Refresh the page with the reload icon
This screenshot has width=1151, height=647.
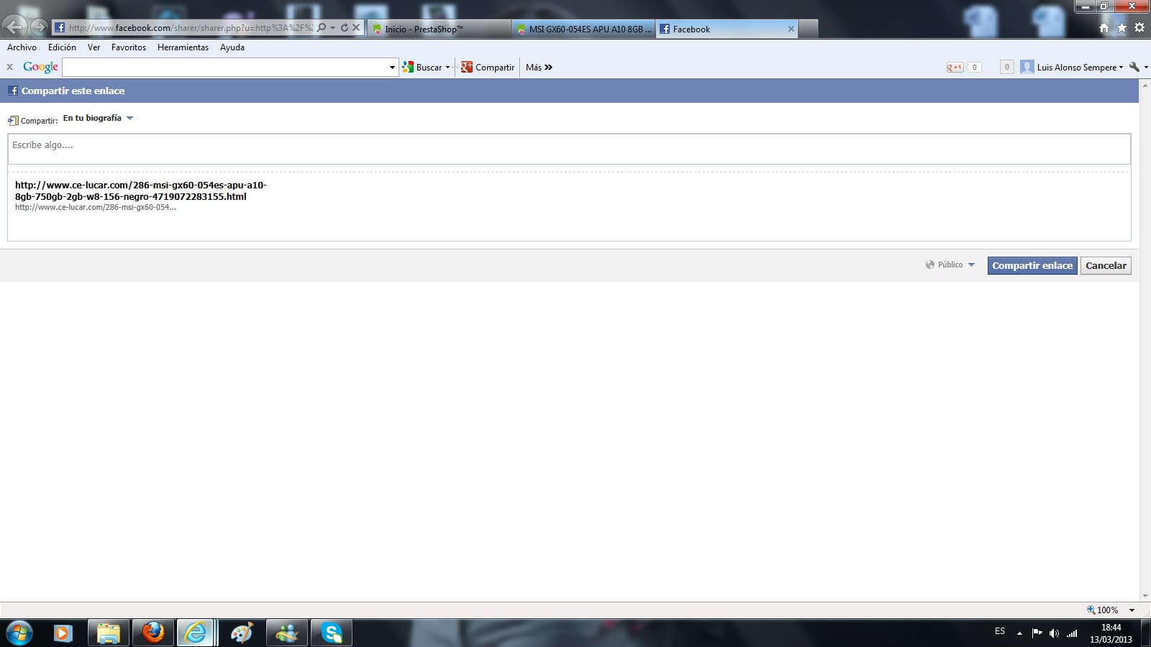click(x=345, y=28)
